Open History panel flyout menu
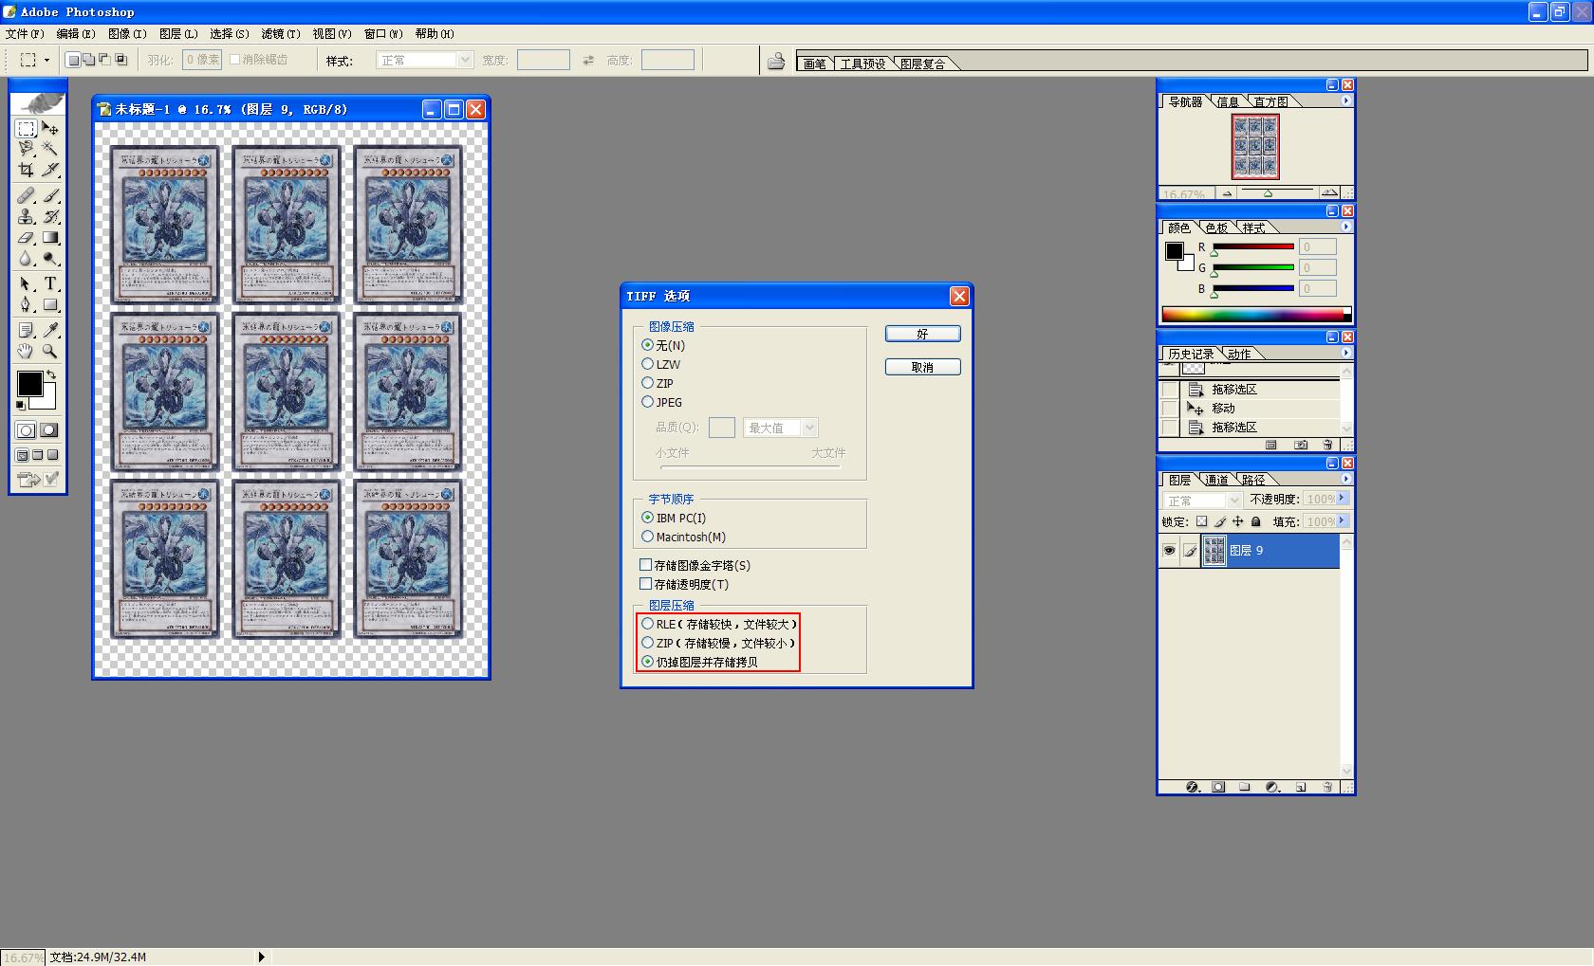Image resolution: width=1594 pixels, height=966 pixels. pos(1346,353)
